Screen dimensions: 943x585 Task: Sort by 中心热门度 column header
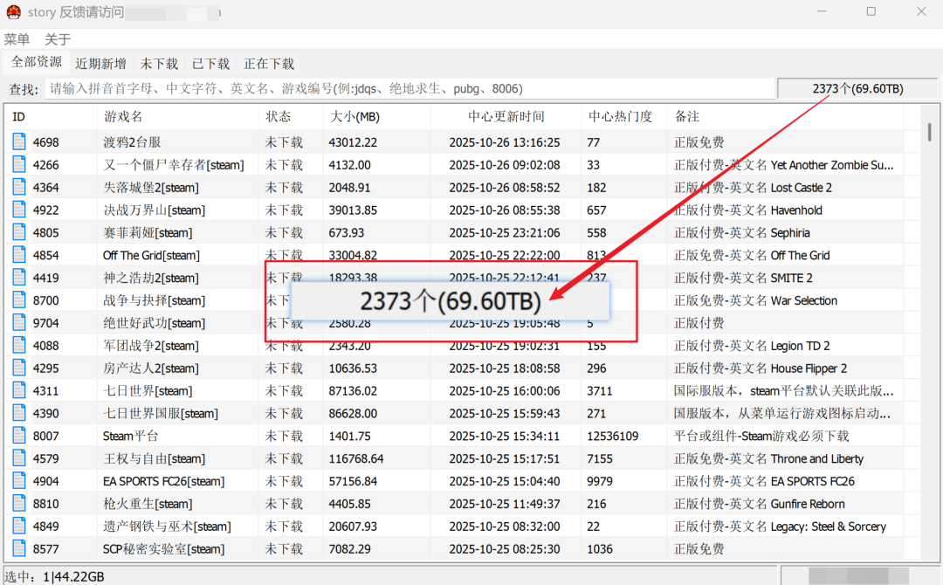[x=620, y=117]
